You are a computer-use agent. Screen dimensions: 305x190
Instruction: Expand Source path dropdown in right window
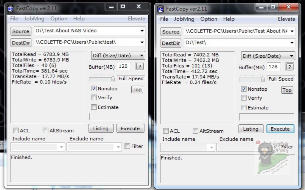(292, 31)
